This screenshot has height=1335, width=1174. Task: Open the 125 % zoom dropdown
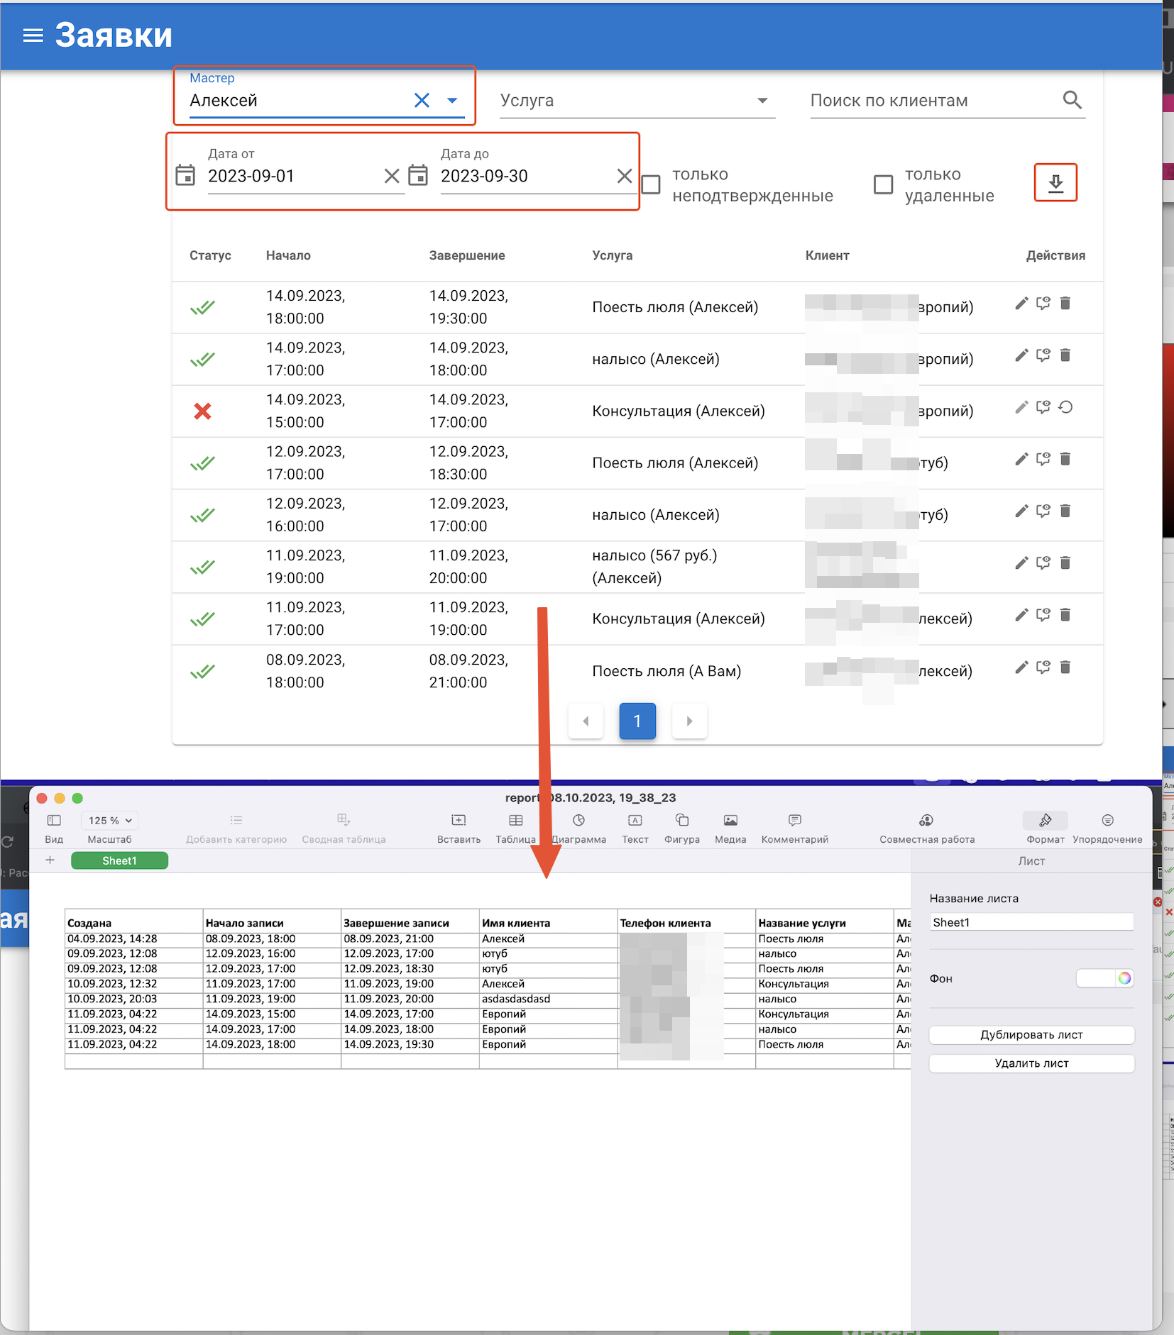[110, 821]
